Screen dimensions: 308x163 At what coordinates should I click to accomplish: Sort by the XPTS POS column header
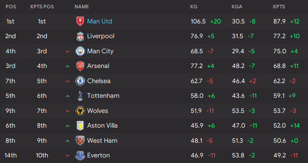point(42,7)
